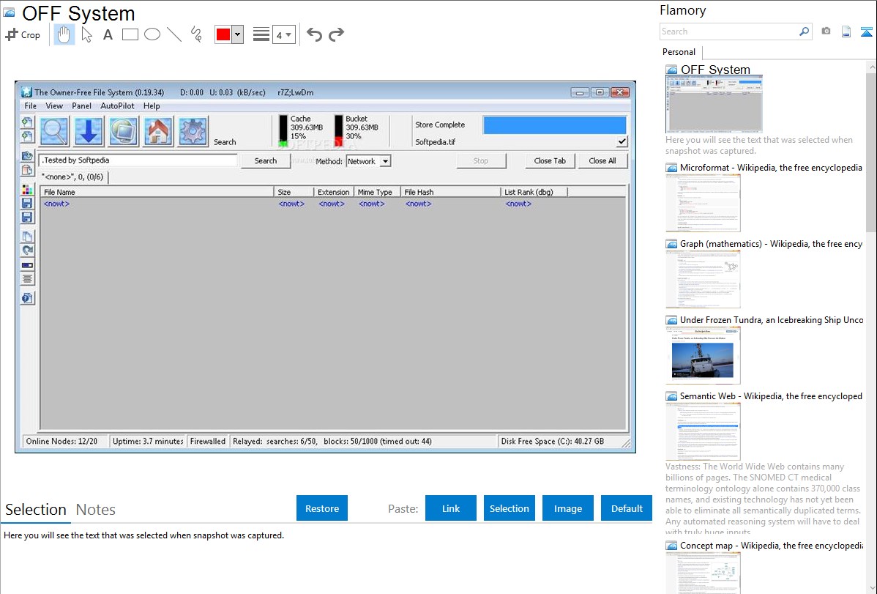Select the ellipse shape tool
The height and width of the screenshot is (594, 877).
[x=152, y=34]
